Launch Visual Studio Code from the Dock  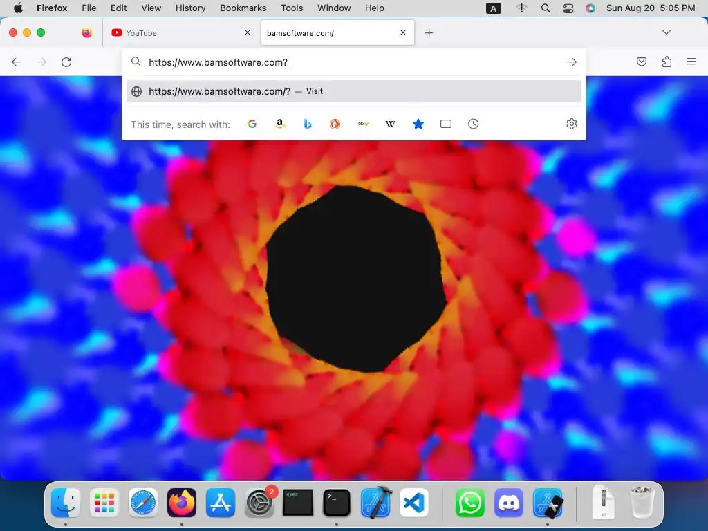pyautogui.click(x=413, y=503)
